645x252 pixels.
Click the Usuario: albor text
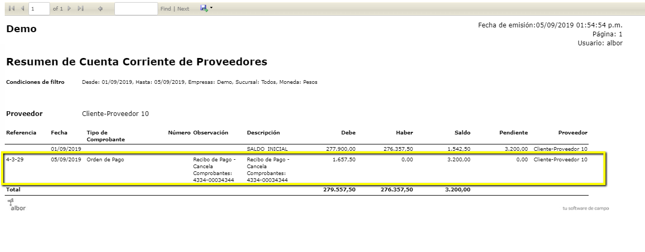600,43
